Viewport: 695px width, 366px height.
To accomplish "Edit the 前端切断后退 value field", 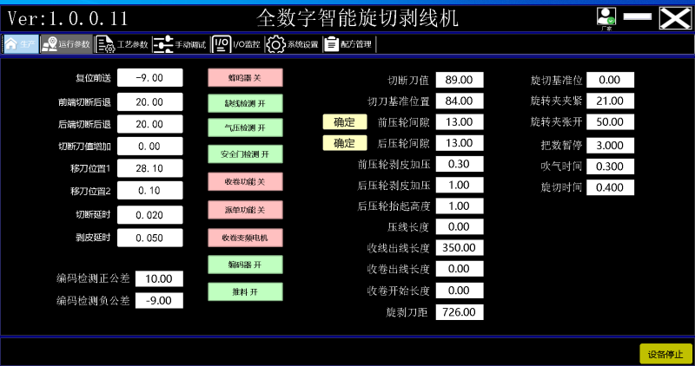I will coord(149,102).
